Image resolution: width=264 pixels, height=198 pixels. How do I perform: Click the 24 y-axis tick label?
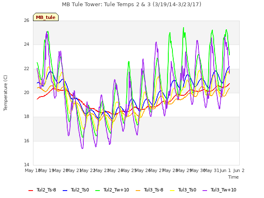(26, 45)
